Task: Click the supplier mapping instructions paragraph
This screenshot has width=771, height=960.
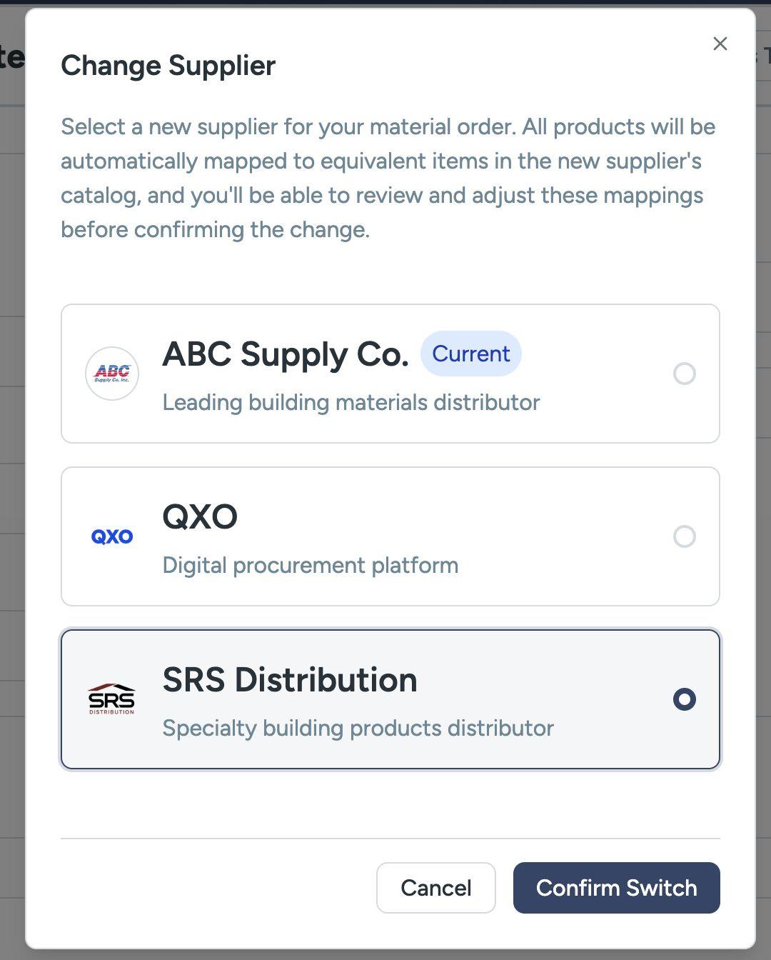Action: pyautogui.click(x=388, y=178)
